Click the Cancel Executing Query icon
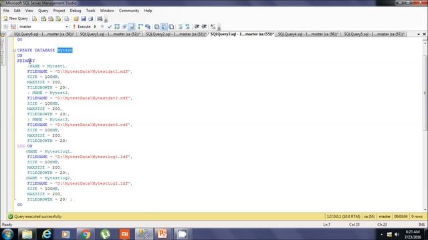 coord(102,27)
